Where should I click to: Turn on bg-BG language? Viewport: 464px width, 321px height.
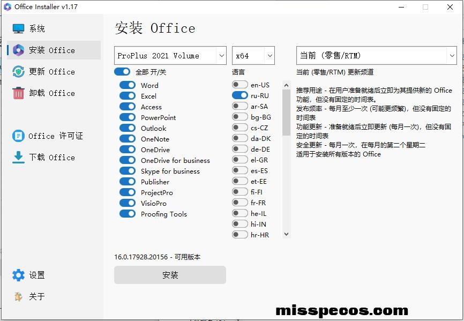(240, 117)
